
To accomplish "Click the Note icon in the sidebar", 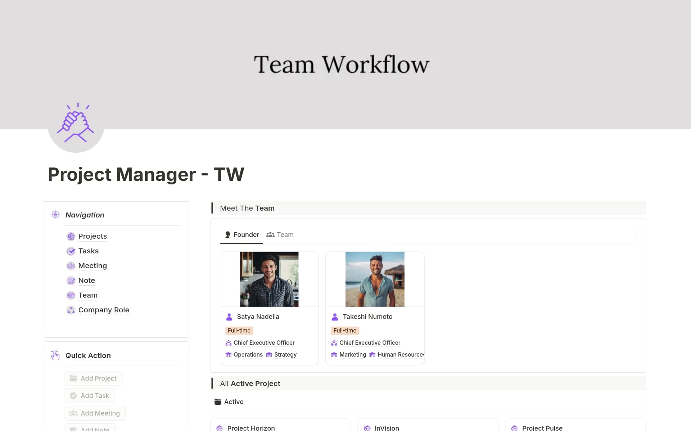I will pyautogui.click(x=71, y=280).
